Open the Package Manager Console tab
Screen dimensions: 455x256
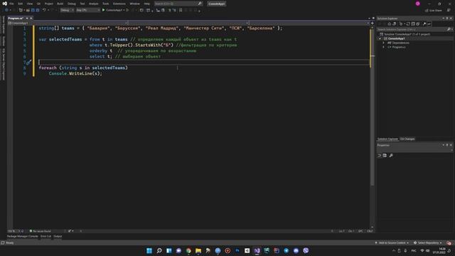23,236
